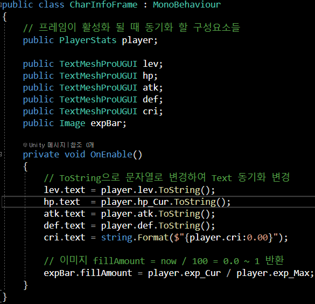Click 'atk' in the TextMeshProUGUI atk declaration
The height and width of the screenshot is (304, 315).
150,87
